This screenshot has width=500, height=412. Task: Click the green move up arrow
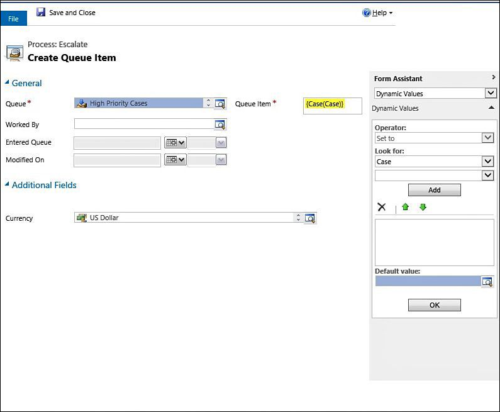pyautogui.click(x=405, y=207)
